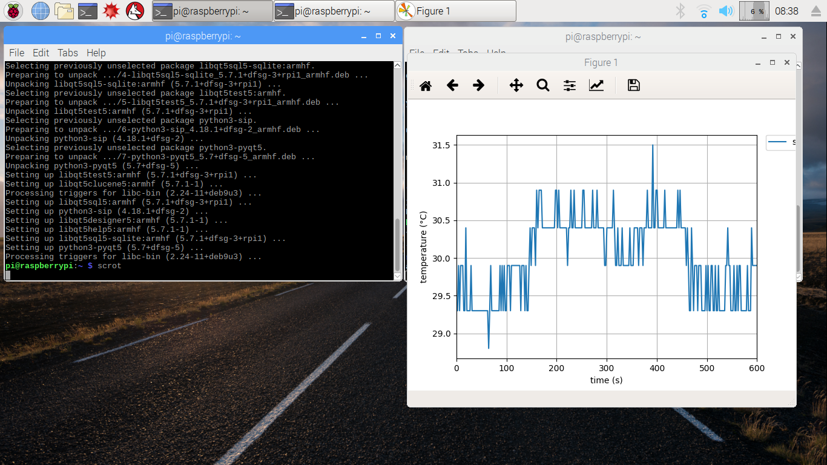This screenshot has width=827, height=465.
Task: Save the temperature figure
Action: 633,85
